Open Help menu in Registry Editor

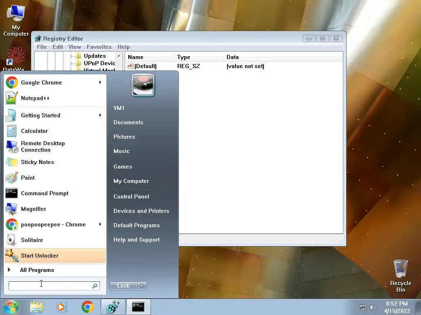click(x=123, y=47)
